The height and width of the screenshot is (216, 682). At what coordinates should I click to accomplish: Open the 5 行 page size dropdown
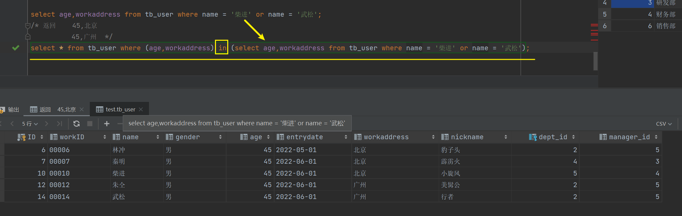pyautogui.click(x=30, y=124)
